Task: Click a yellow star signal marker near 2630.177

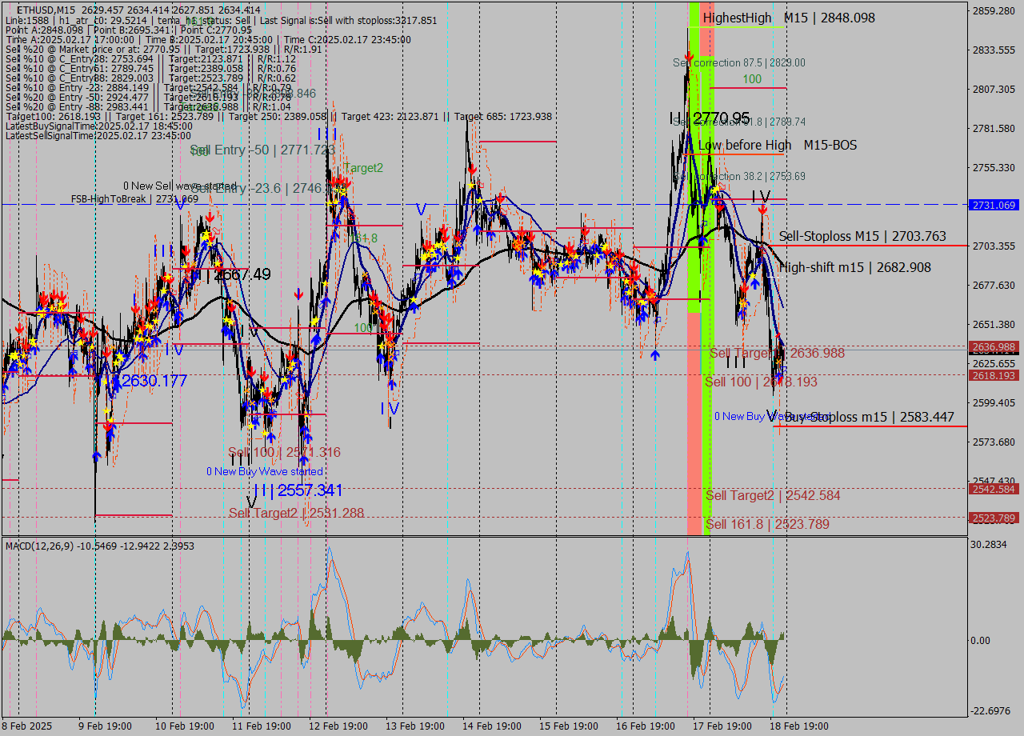Action: [x=105, y=381]
